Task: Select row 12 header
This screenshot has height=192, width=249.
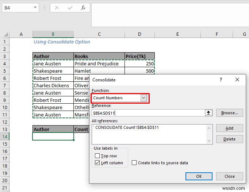Action: tap(4, 122)
